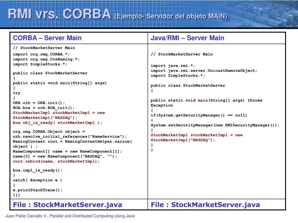Viewport: 298px width, 223px height.
Task: Click Java/RMI "public static void main(String[] args) throws" line
Action: tap(206, 100)
